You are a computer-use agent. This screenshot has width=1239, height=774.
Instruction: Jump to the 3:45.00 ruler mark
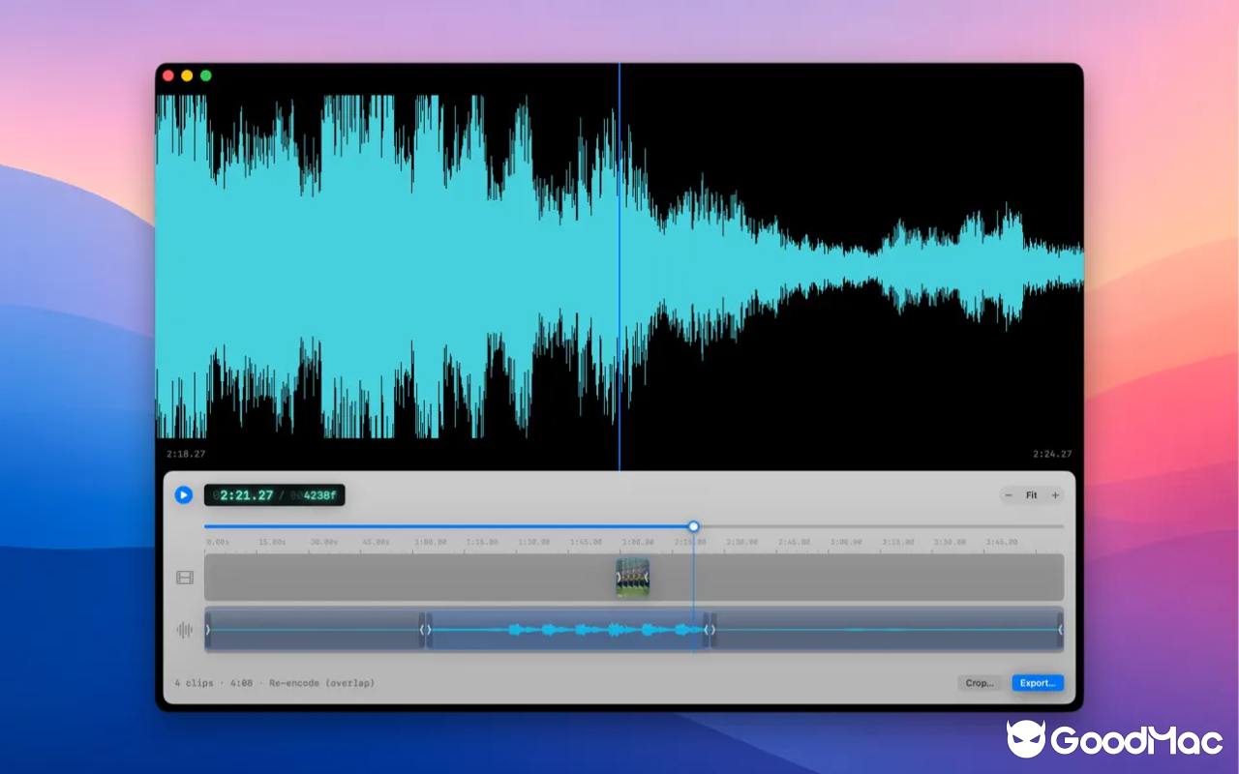1003,543
